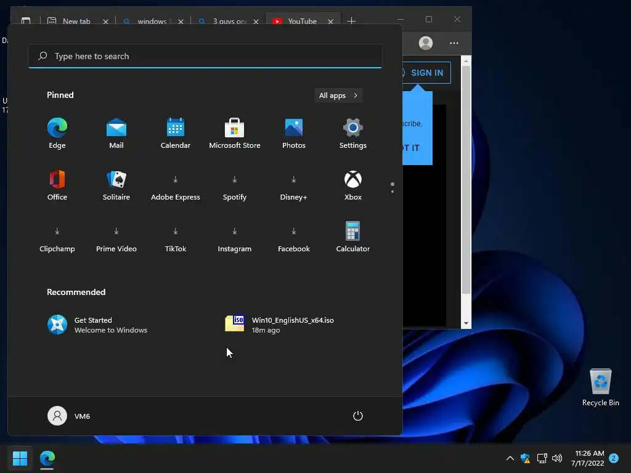Click the Edge icon on the taskbar

(47, 458)
